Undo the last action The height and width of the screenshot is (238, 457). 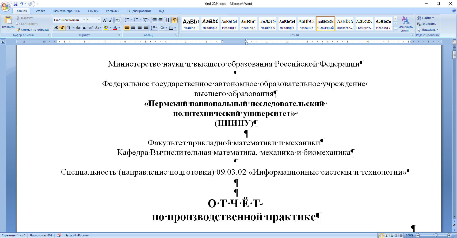(x=21, y=4)
